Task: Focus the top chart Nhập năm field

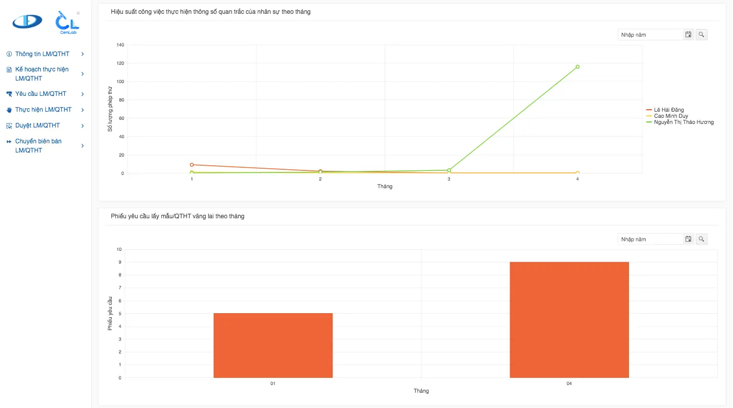Action: (x=650, y=35)
